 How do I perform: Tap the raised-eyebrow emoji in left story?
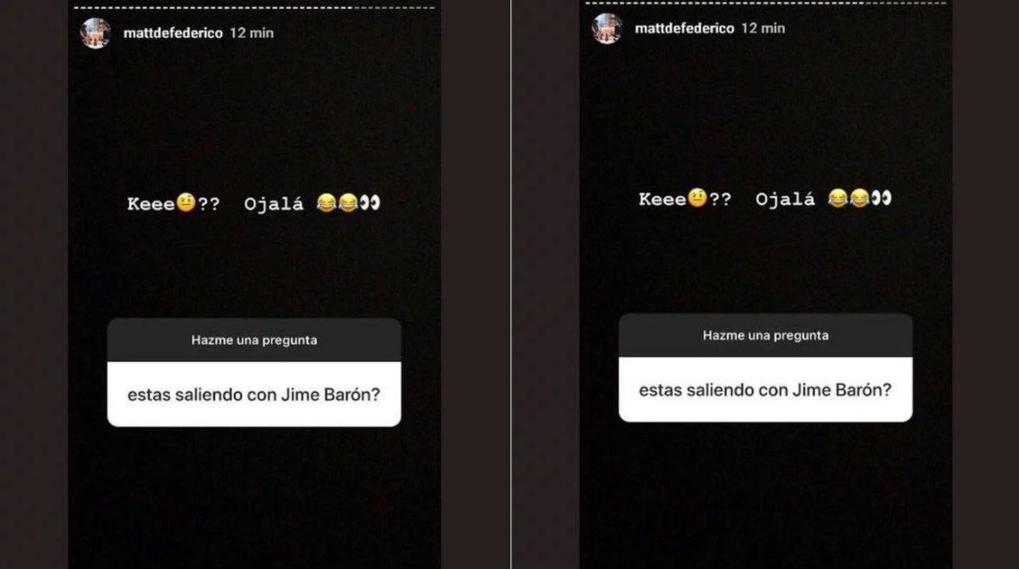click(x=187, y=203)
